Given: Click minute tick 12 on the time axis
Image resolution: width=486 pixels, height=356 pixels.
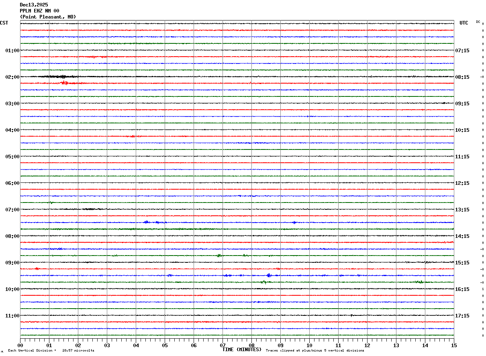Looking at the screenshot, I should pos(368,345).
